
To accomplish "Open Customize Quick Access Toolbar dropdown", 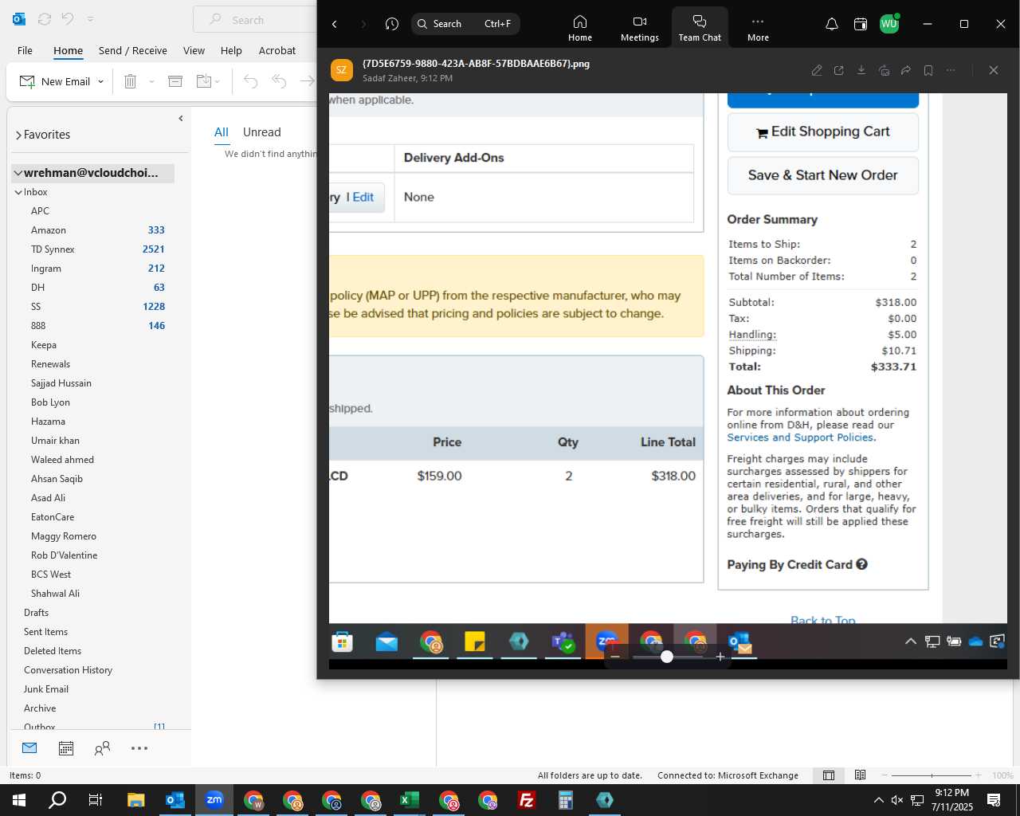I will pos(90,19).
